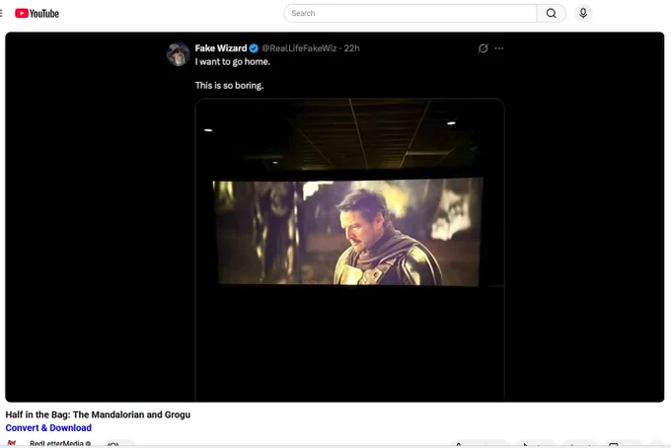This screenshot has width=671, height=448.
Task: Start voice search with microphone icon
Action: coord(583,13)
